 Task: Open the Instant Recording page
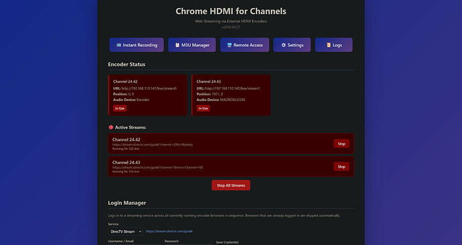(x=137, y=45)
